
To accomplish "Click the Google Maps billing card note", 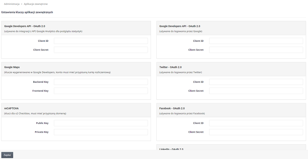I will (x=57, y=72).
